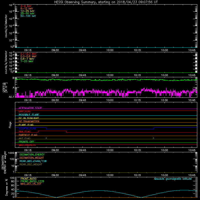
Task: Select the REAR_DEC_WEIGHT legend label
Action: click(31, 164)
